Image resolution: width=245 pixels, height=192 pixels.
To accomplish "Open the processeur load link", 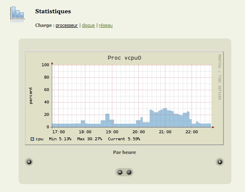I will (67, 25).
